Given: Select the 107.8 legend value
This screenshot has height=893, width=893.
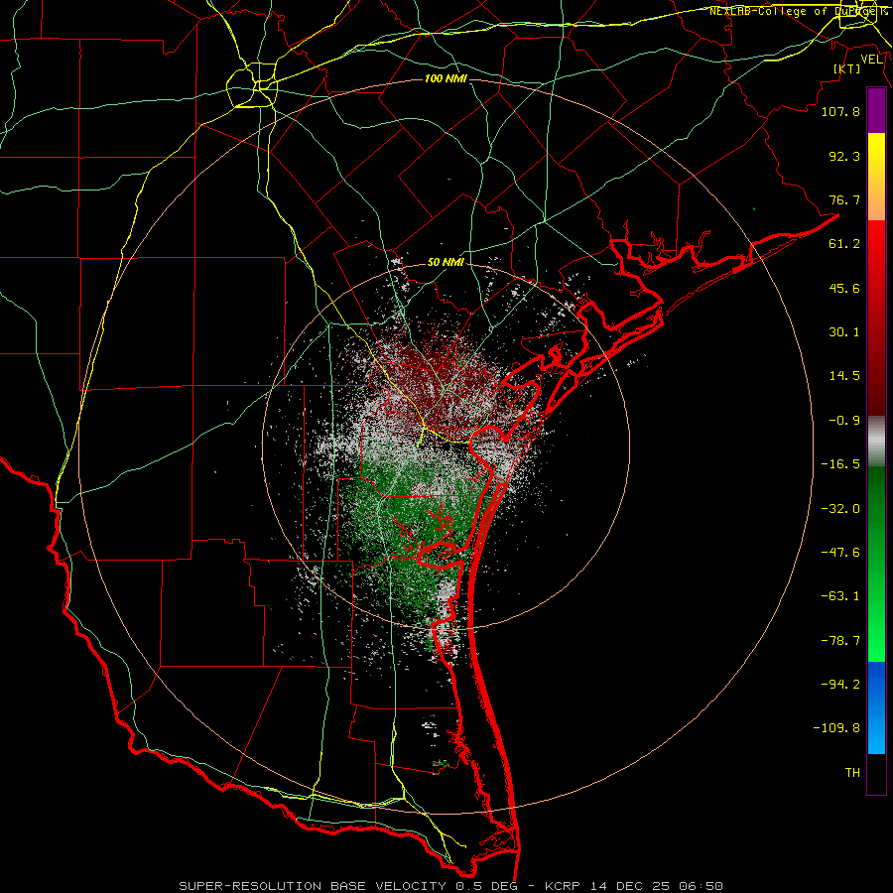Looking at the screenshot, I should point(840,111).
